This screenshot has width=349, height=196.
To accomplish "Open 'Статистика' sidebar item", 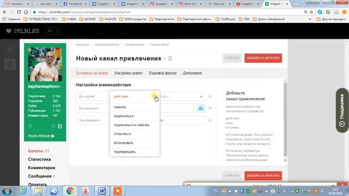I will pos(39,160).
